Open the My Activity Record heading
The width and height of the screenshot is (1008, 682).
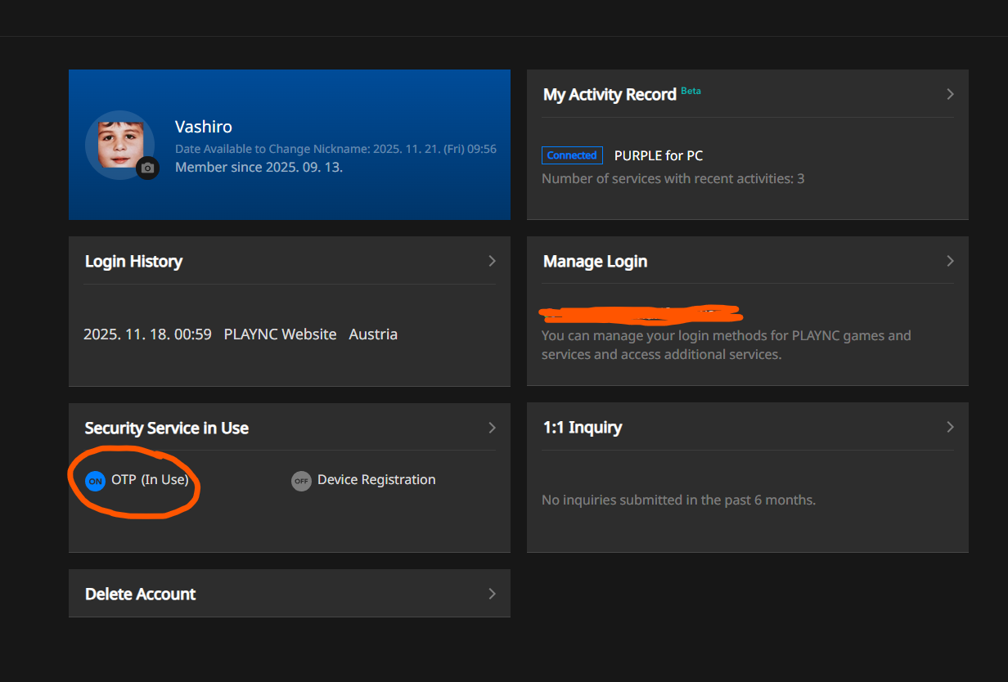click(610, 95)
